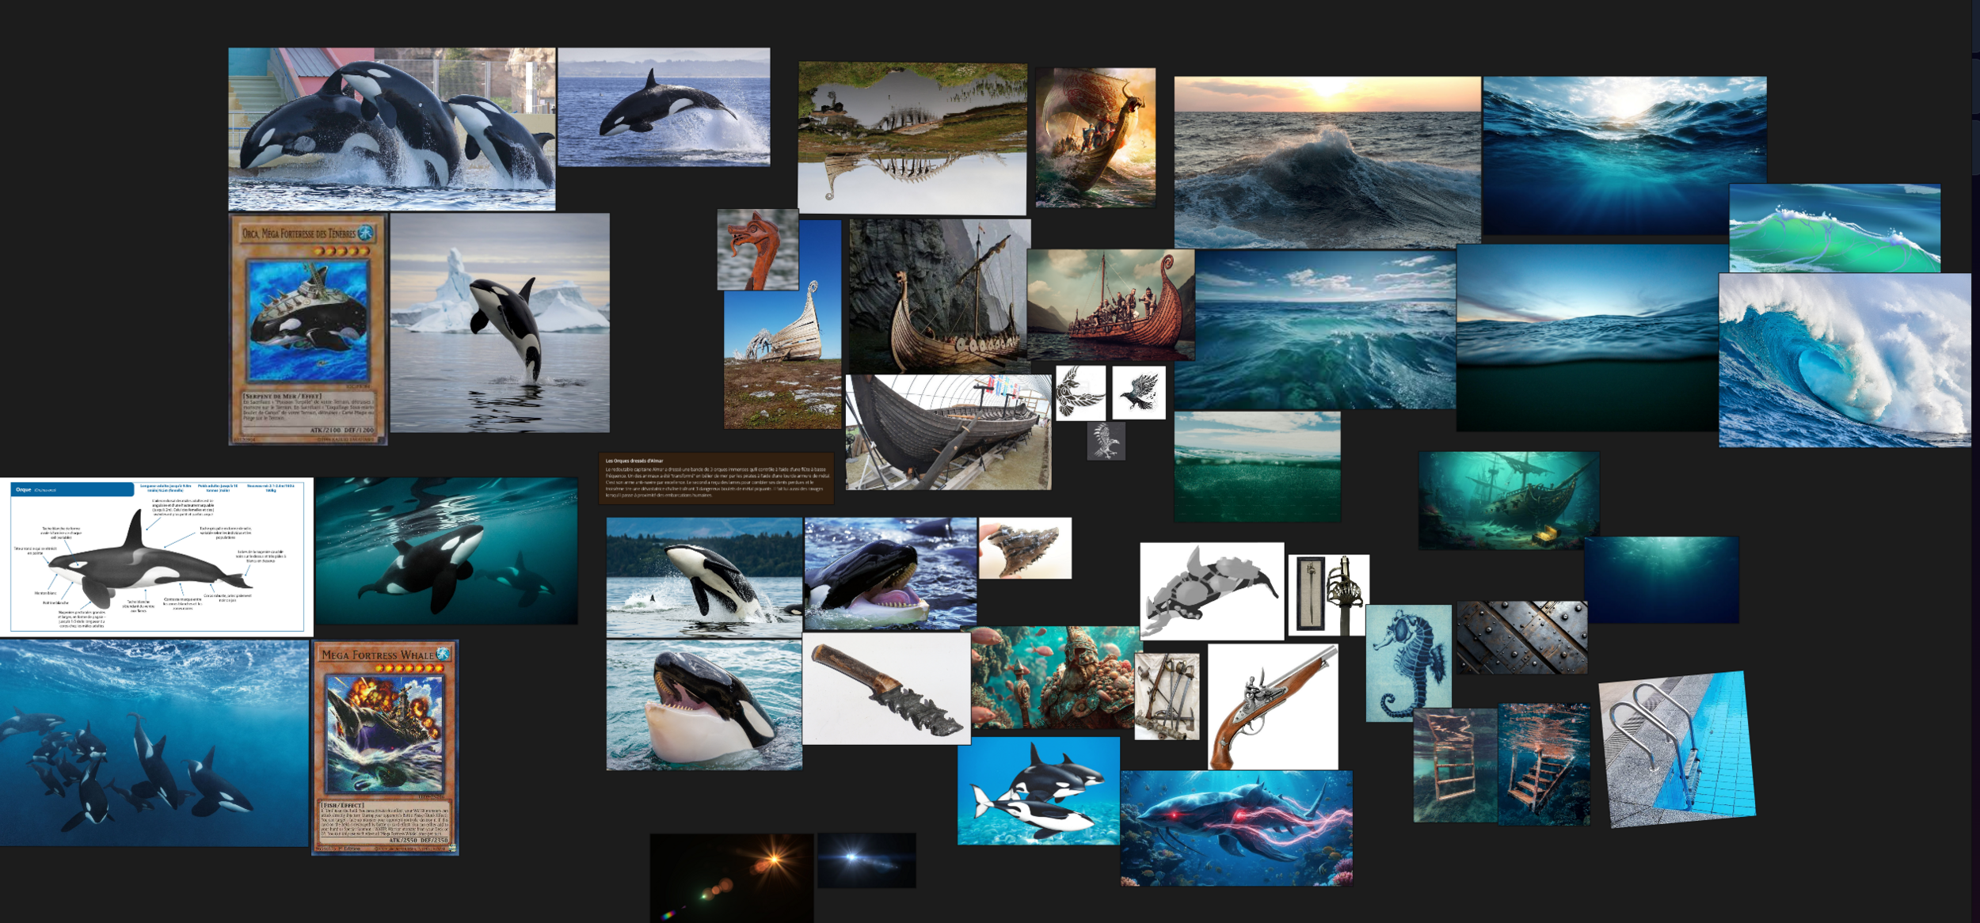Click the glowing red-eyed whale artwork
The image size is (1980, 923).
pyautogui.click(x=1236, y=827)
